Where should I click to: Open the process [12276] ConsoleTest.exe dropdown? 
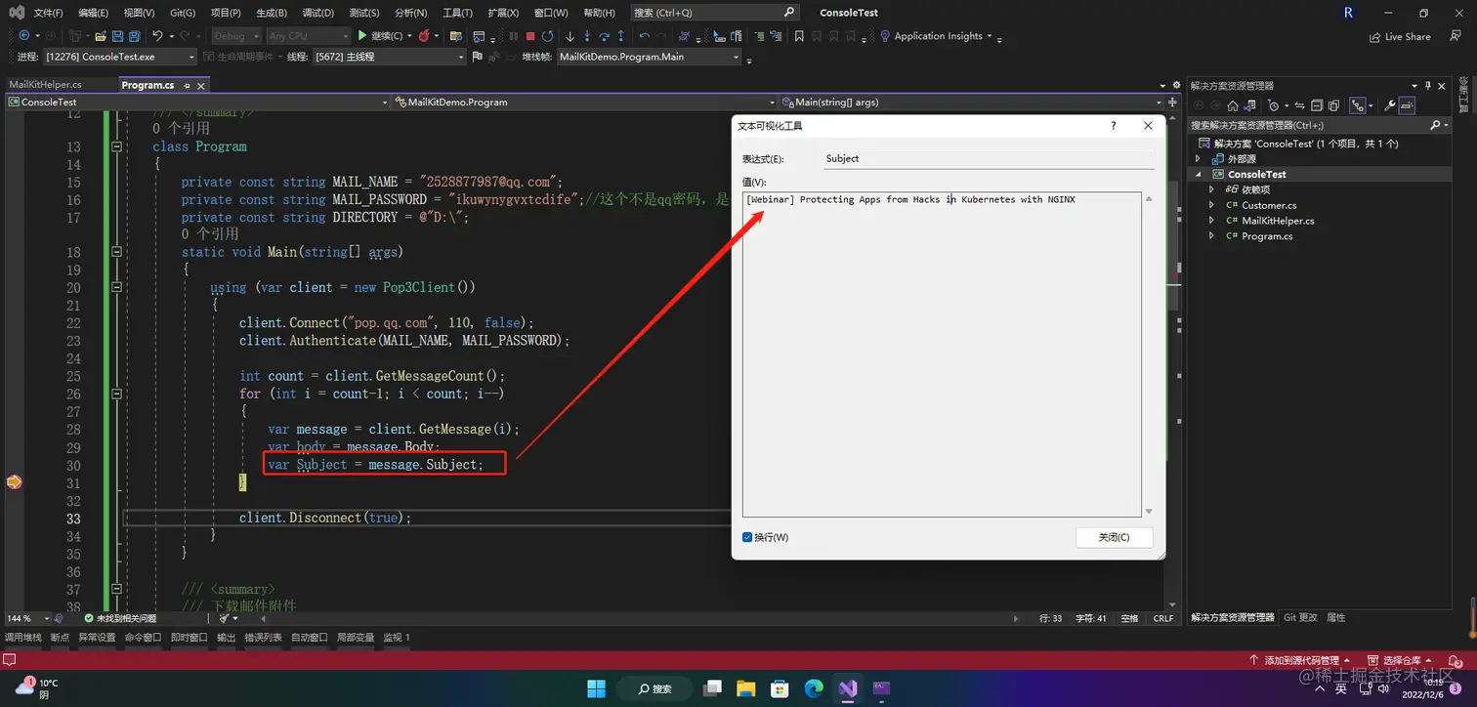(x=120, y=57)
